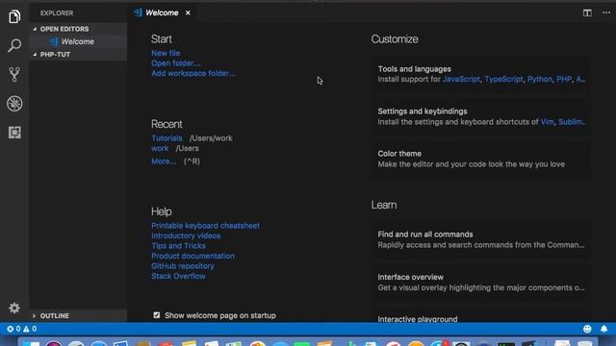Open the Color theme card
The width and height of the screenshot is (616, 346).
pyautogui.click(x=480, y=159)
